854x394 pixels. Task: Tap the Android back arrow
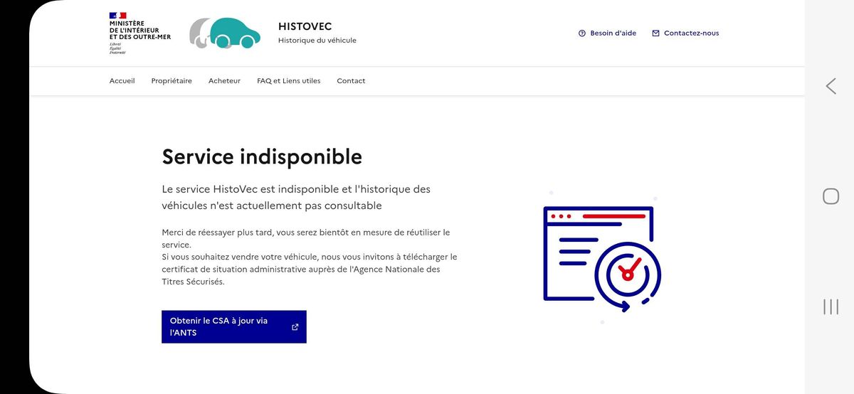coord(831,86)
